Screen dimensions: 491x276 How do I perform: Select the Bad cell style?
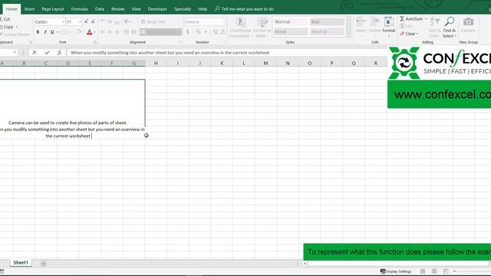pyautogui.click(x=328, y=21)
